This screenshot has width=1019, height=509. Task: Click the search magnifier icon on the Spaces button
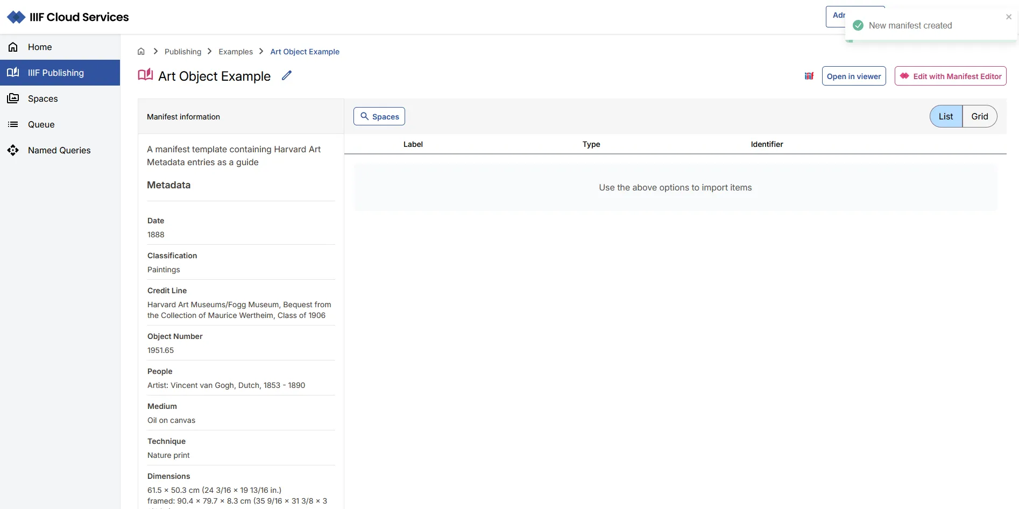(x=365, y=116)
